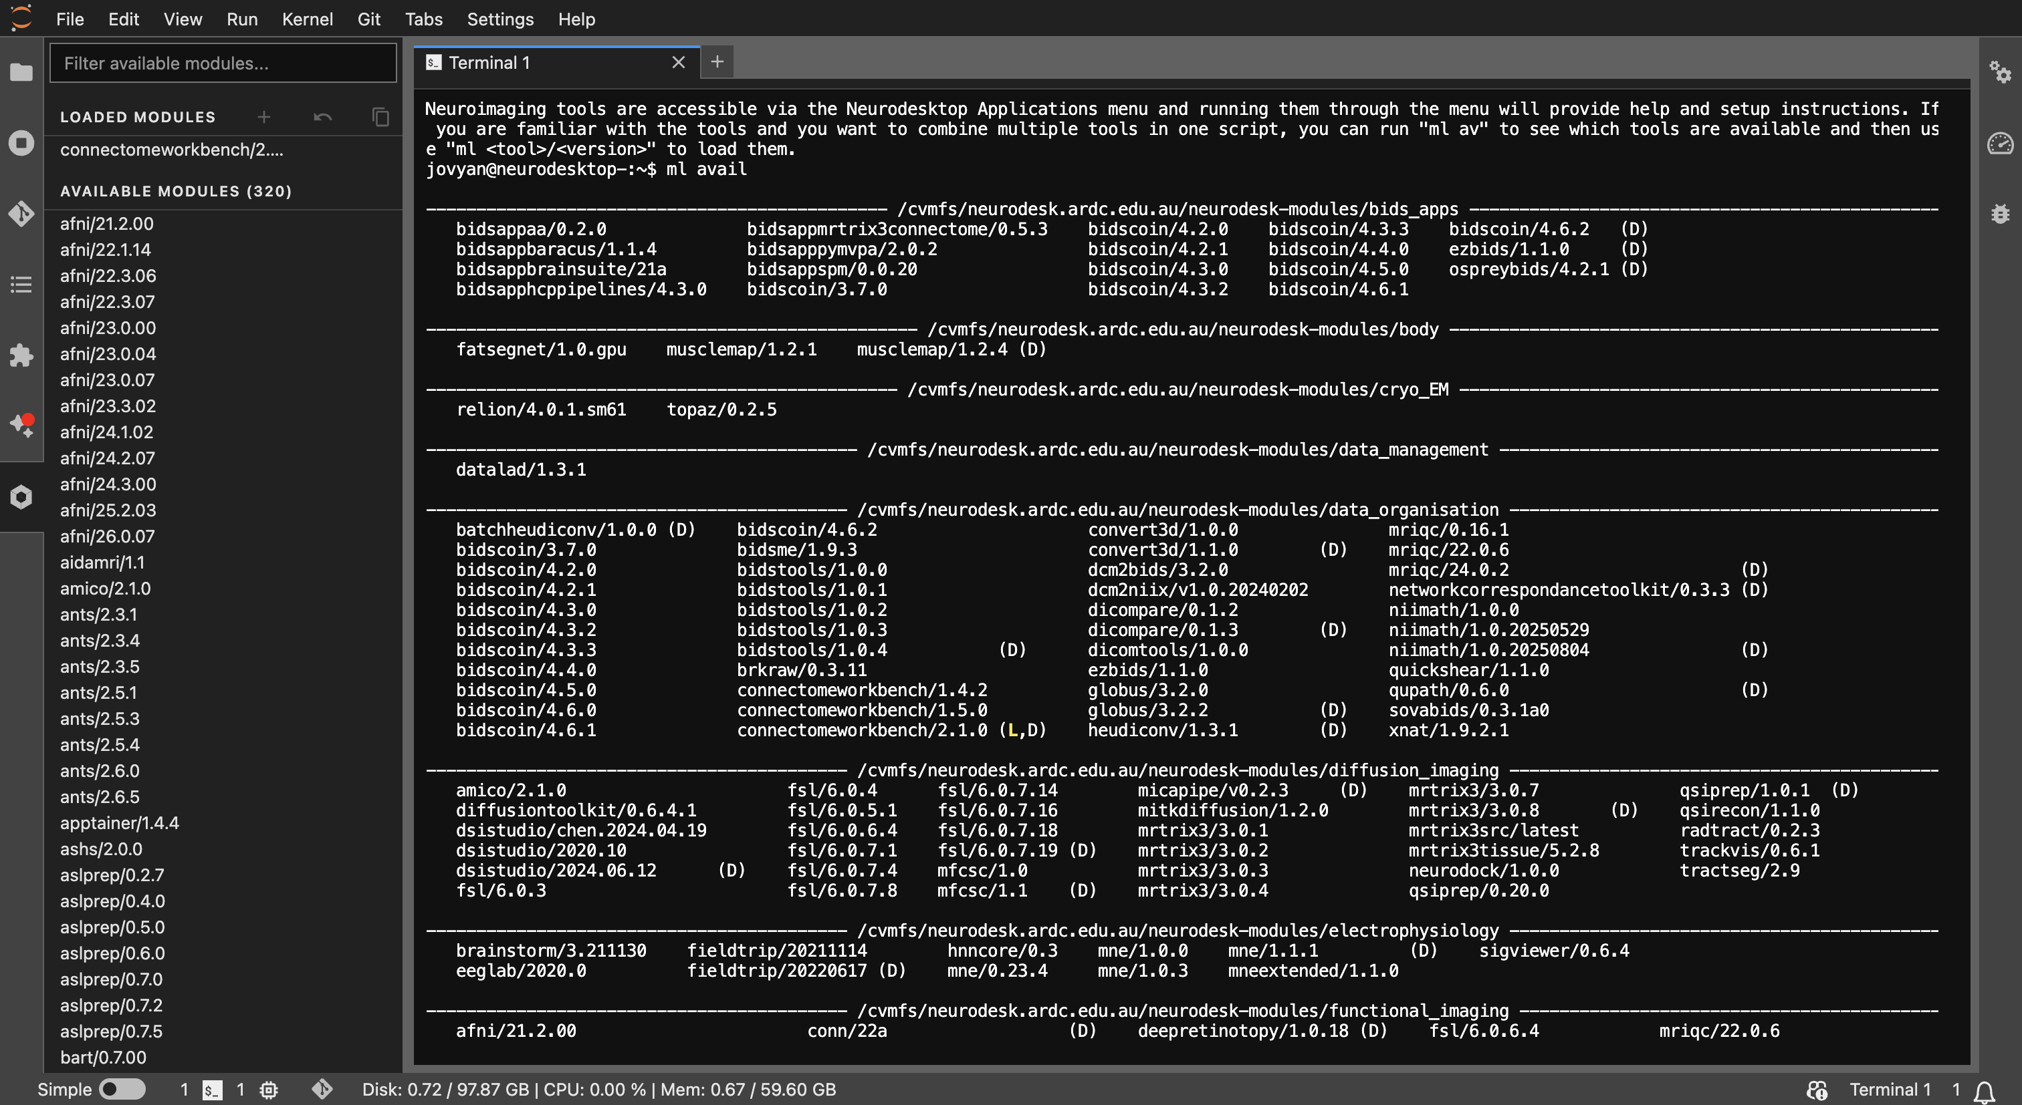Toggle Simple interface mode switch
Screen dimensions: 2022x1105
click(x=122, y=1090)
